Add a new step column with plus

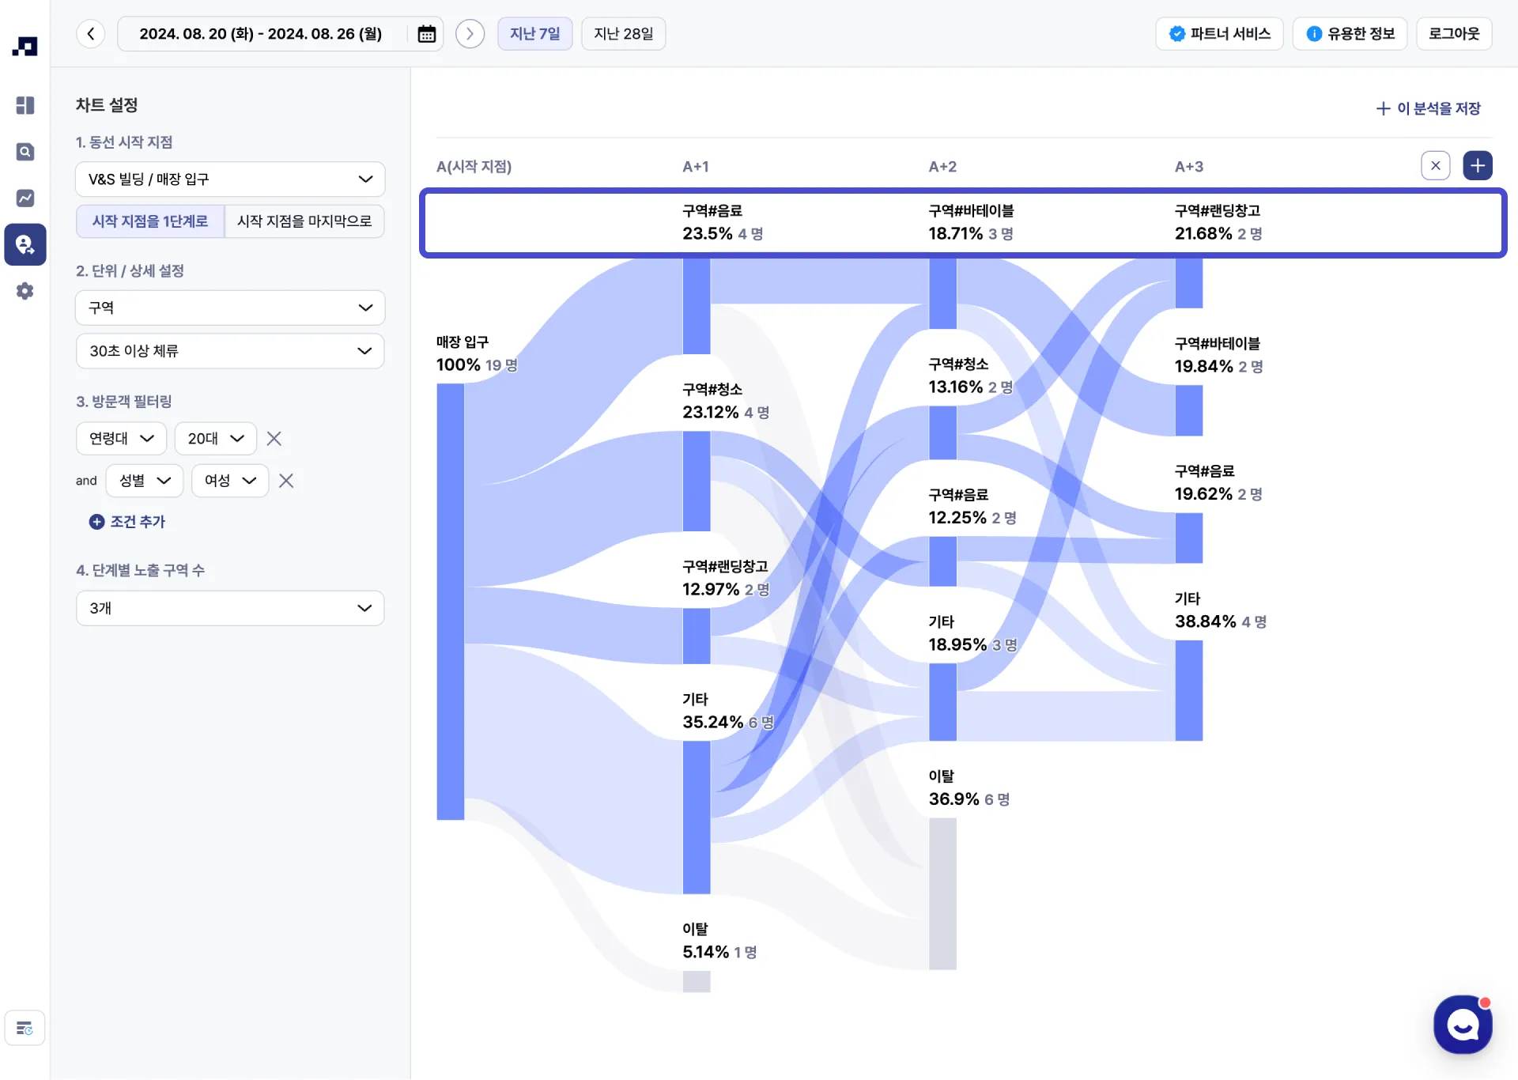pyautogui.click(x=1477, y=166)
